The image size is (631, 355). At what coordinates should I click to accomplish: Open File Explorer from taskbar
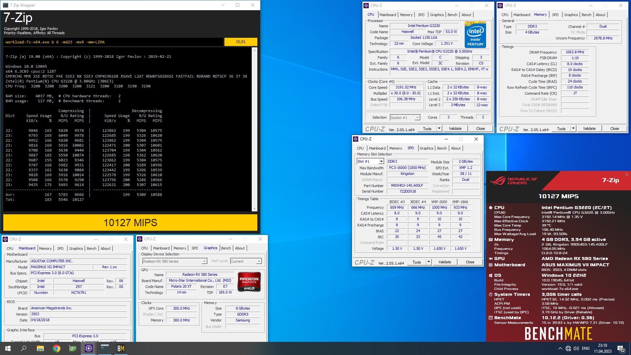click(40, 348)
